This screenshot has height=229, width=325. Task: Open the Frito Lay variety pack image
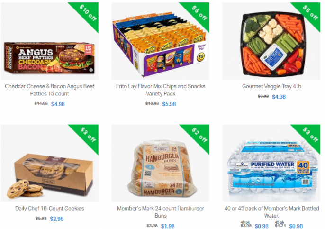pos(160,41)
